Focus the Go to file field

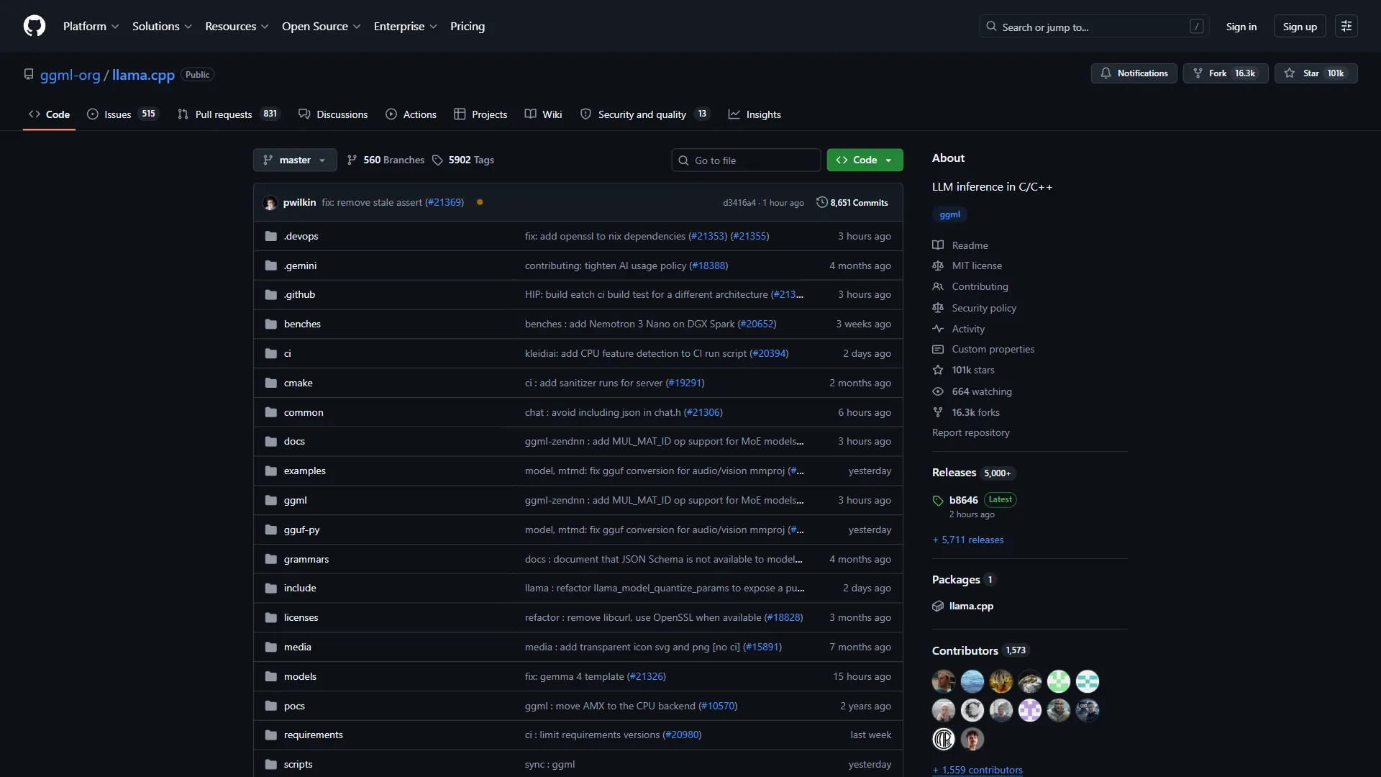(746, 160)
